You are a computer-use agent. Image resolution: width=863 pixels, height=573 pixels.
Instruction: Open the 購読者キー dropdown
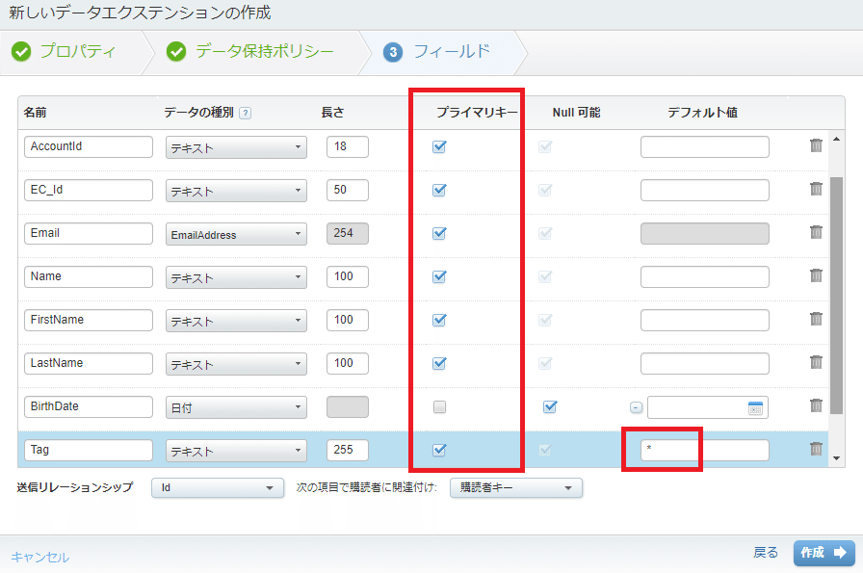click(515, 487)
